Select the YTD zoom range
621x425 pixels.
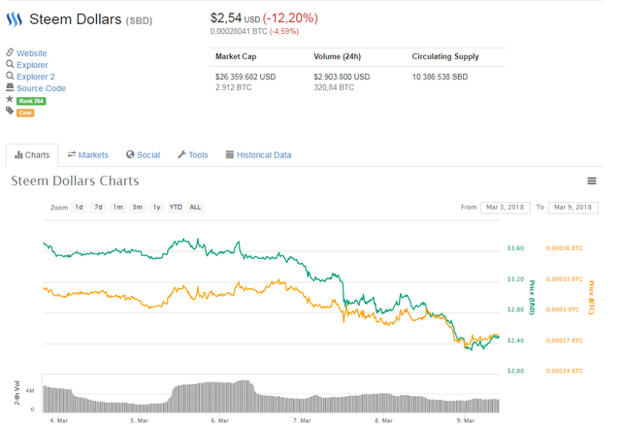(176, 208)
